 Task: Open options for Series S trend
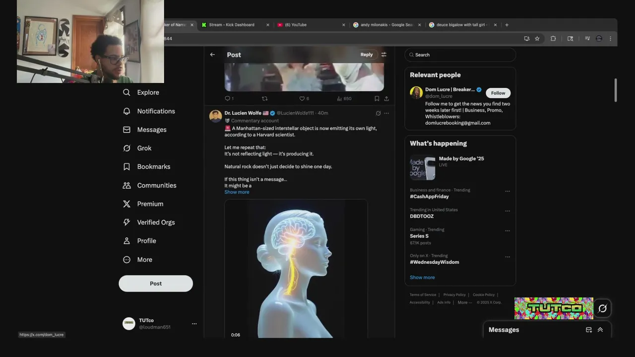[508, 231]
